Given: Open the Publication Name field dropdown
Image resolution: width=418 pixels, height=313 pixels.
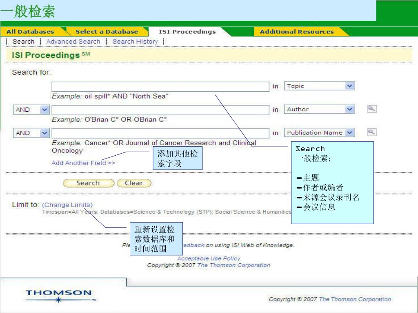Looking at the screenshot, I should [x=319, y=132].
